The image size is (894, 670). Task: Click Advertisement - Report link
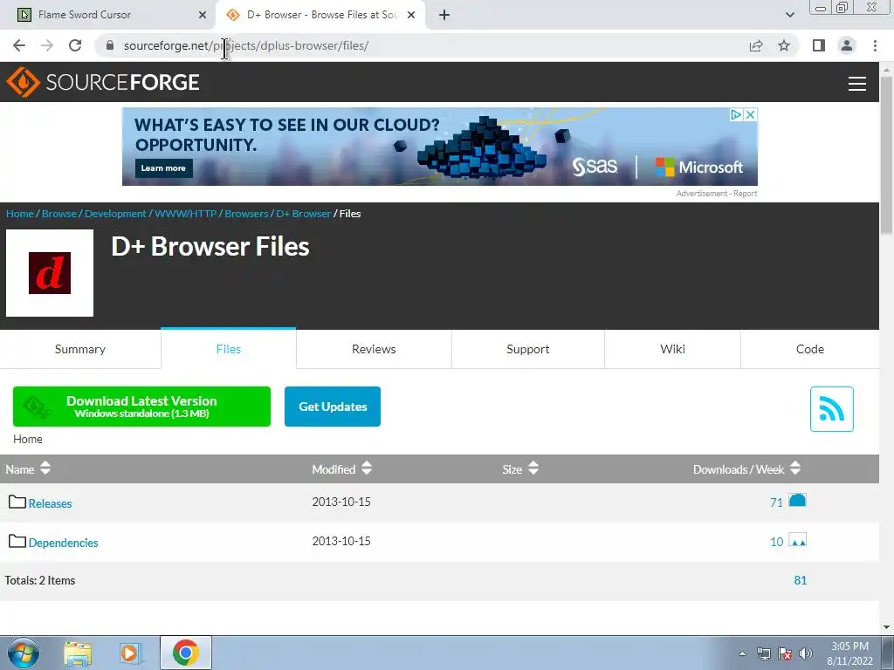[717, 194]
